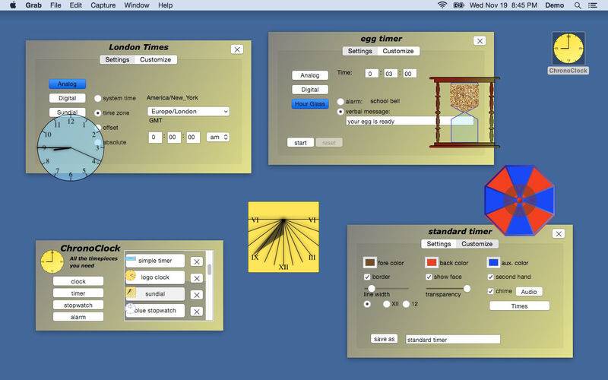Click the line width slider
This screenshot has height=380, width=608.
click(386, 289)
